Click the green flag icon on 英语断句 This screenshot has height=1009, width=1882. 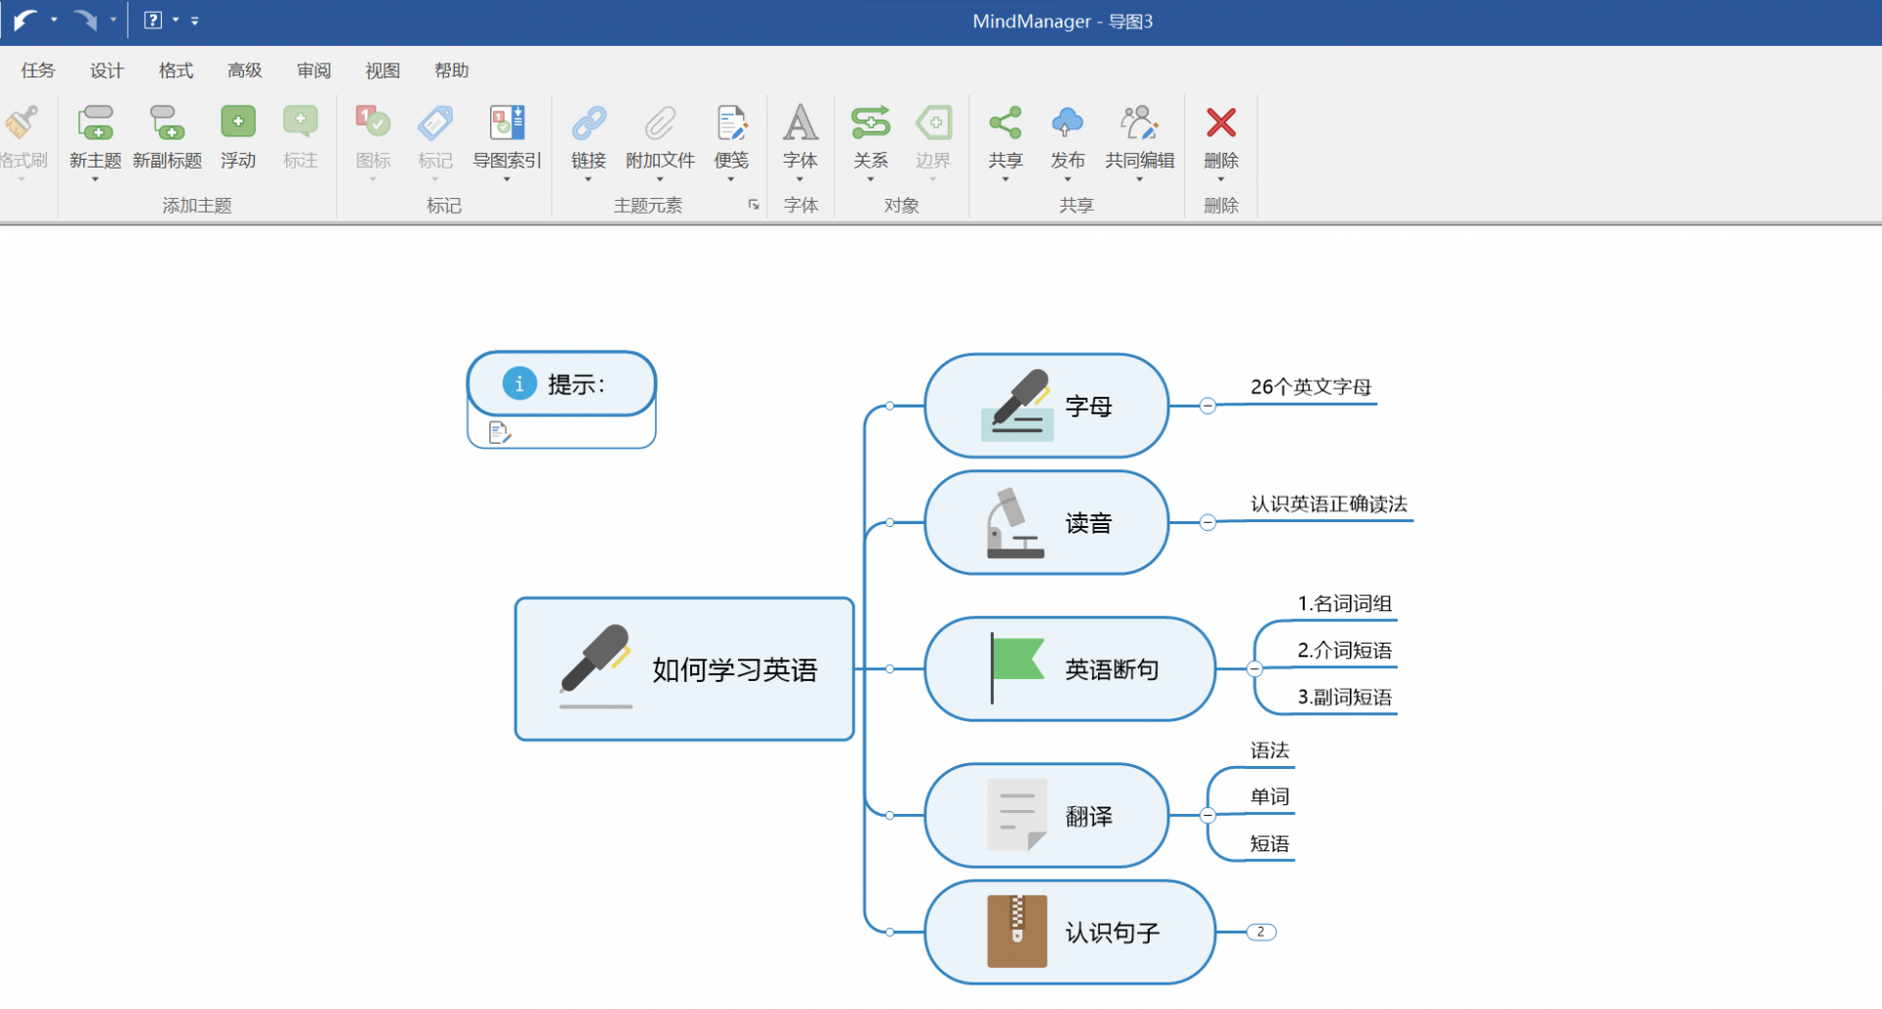point(1016,668)
